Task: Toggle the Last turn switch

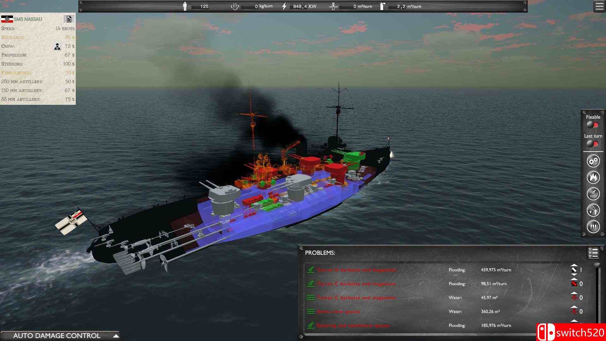Action: 592,144
